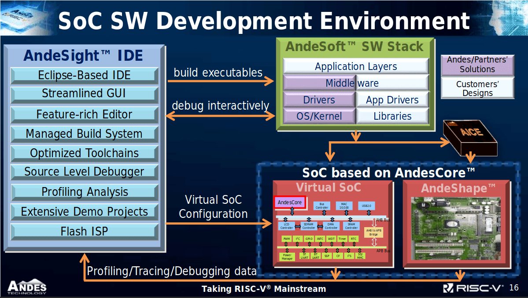Open the Profiling Analysis box
The height and width of the screenshot is (298, 528).
point(84,192)
